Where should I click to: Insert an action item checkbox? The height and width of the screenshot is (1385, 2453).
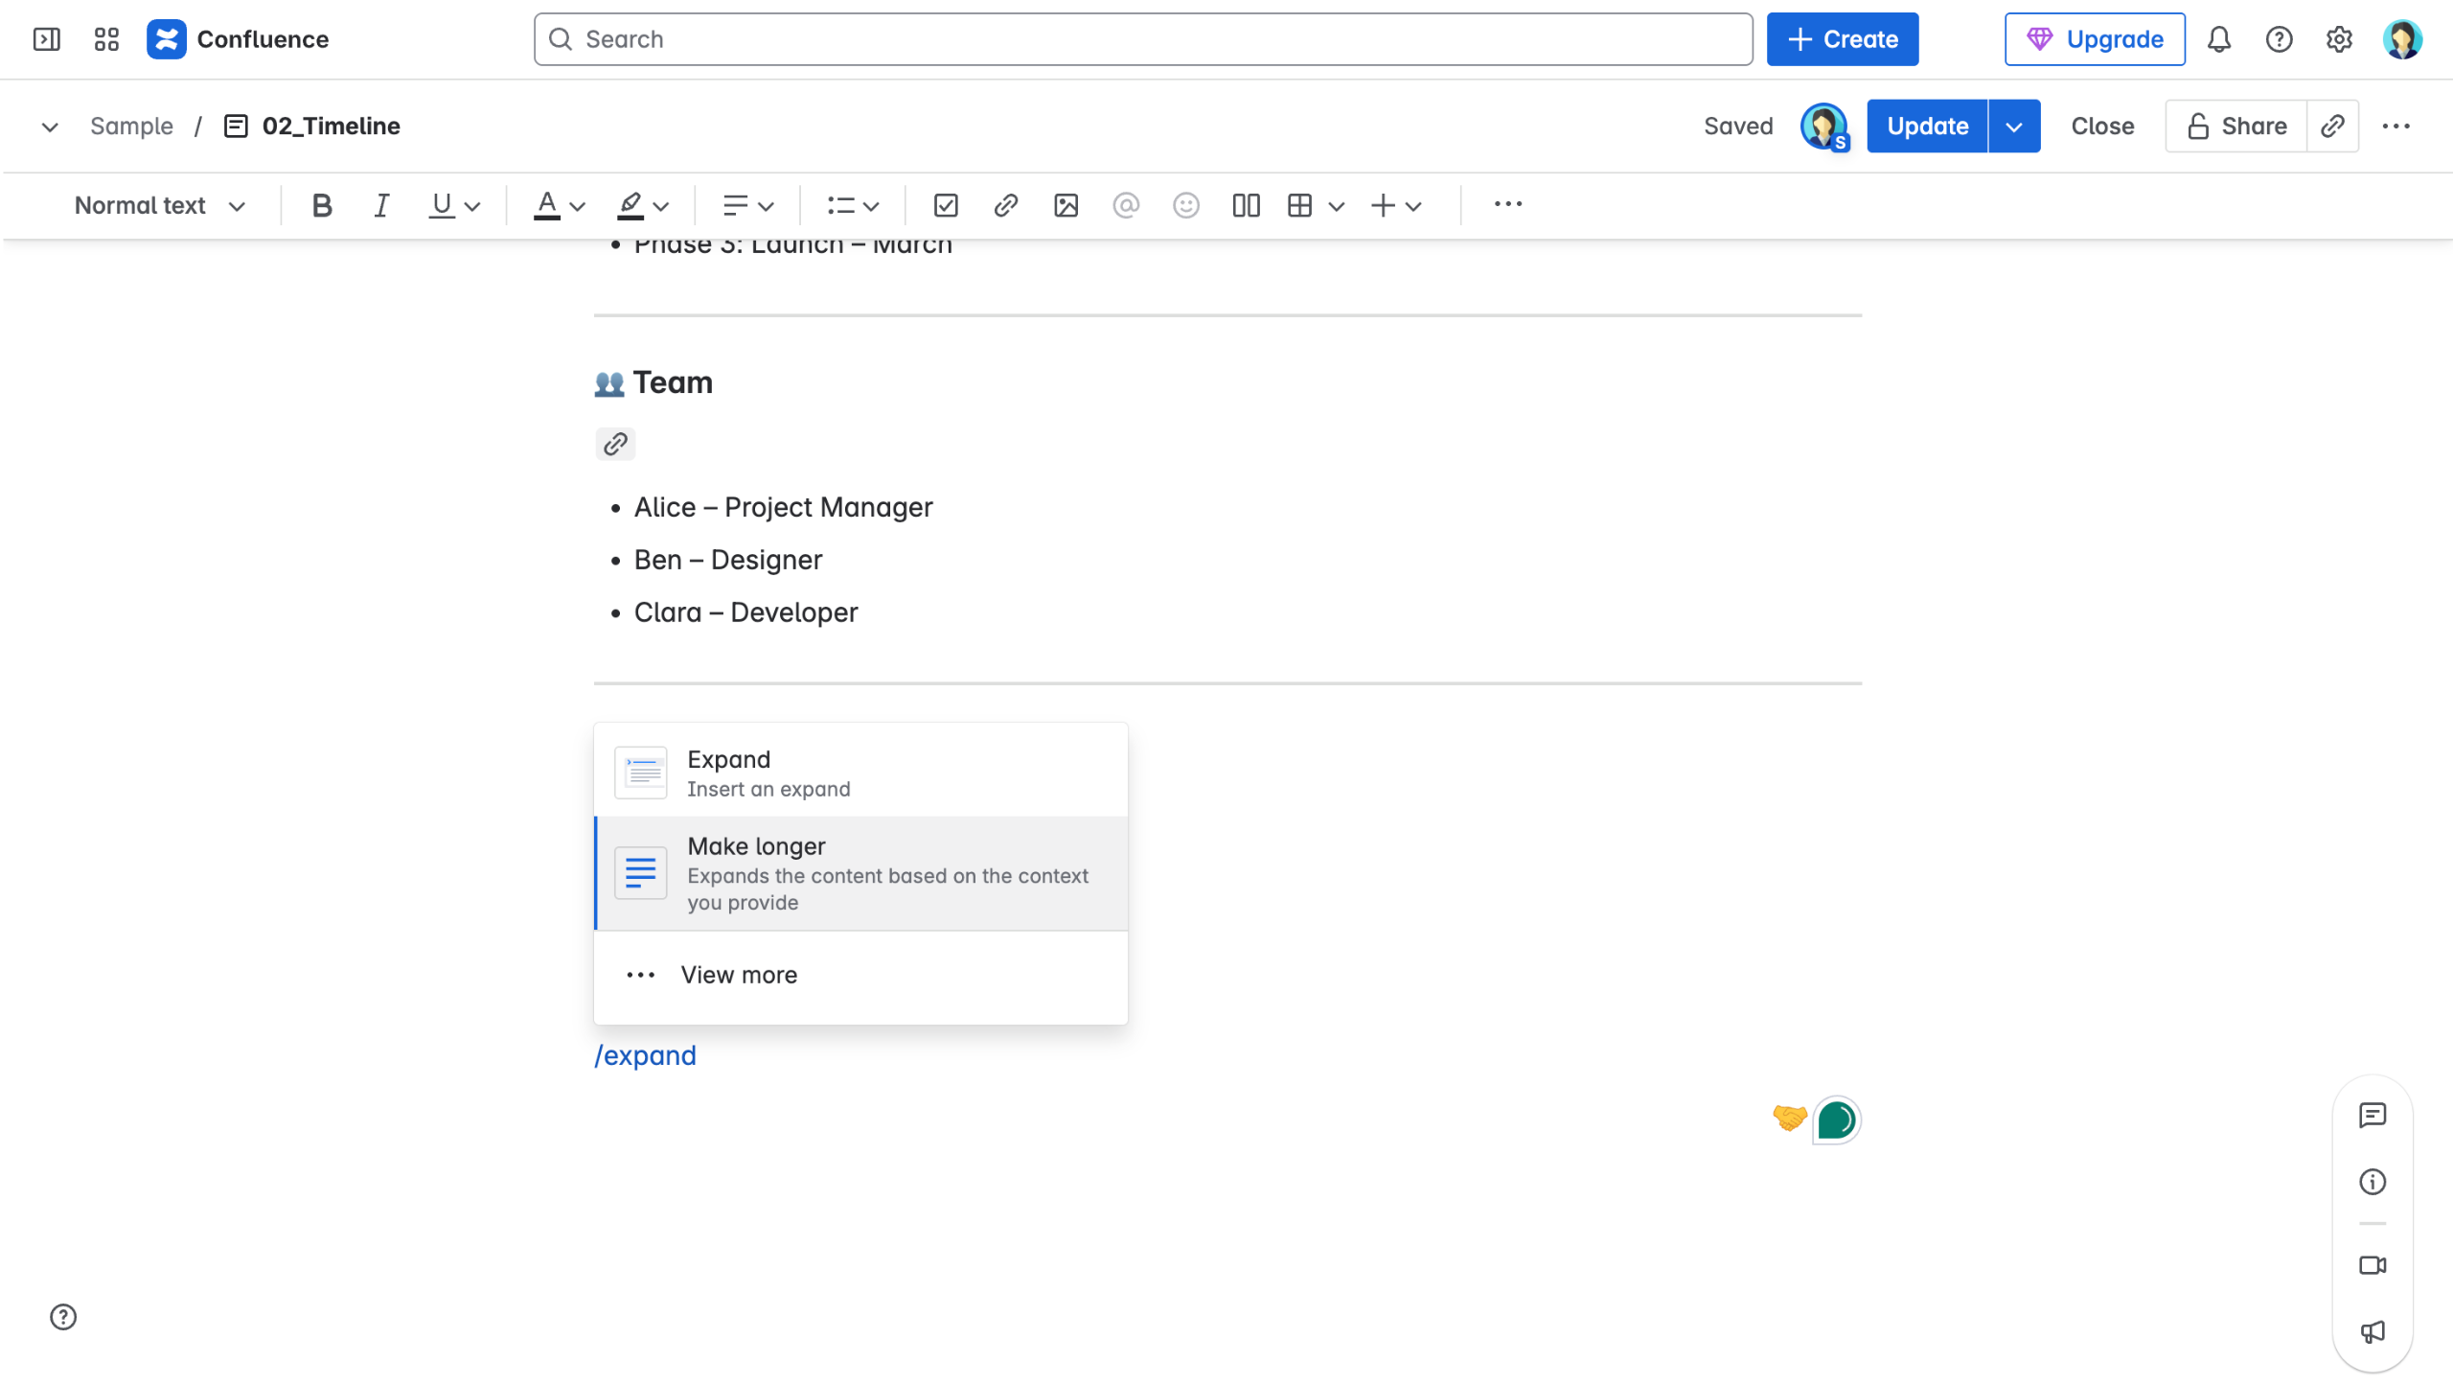point(945,205)
